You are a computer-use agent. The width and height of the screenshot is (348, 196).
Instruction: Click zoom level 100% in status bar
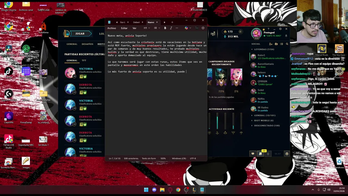click(163, 158)
